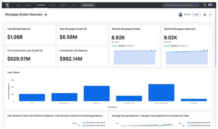Screen dimensions: 218x129
Task: Open the Answers tab
Action: pyautogui.click(x=28, y=5)
